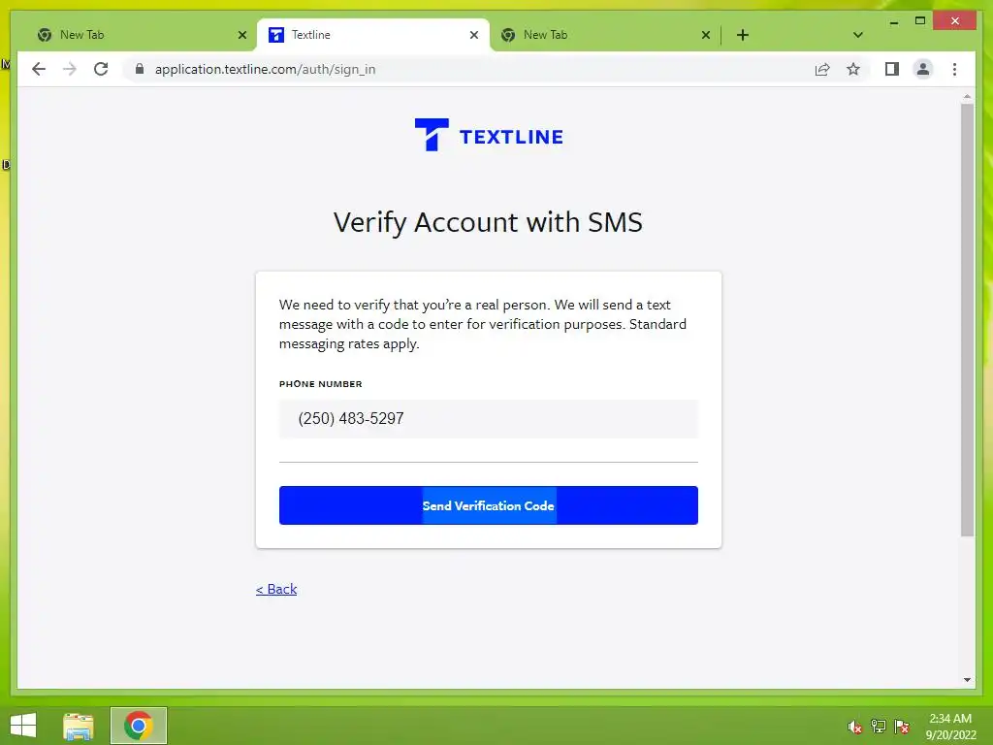The height and width of the screenshot is (745, 993).
Task: Click Send Verification Code button
Action: [489, 505]
